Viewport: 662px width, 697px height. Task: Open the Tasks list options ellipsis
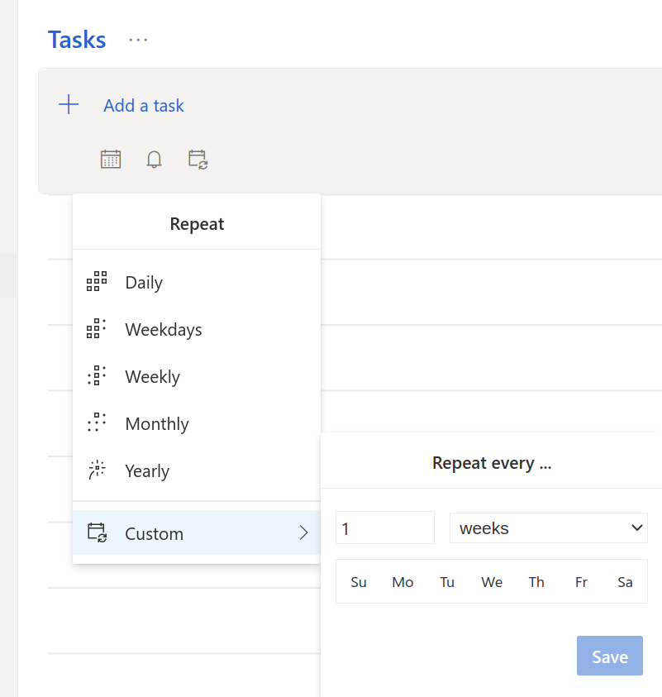coord(138,40)
